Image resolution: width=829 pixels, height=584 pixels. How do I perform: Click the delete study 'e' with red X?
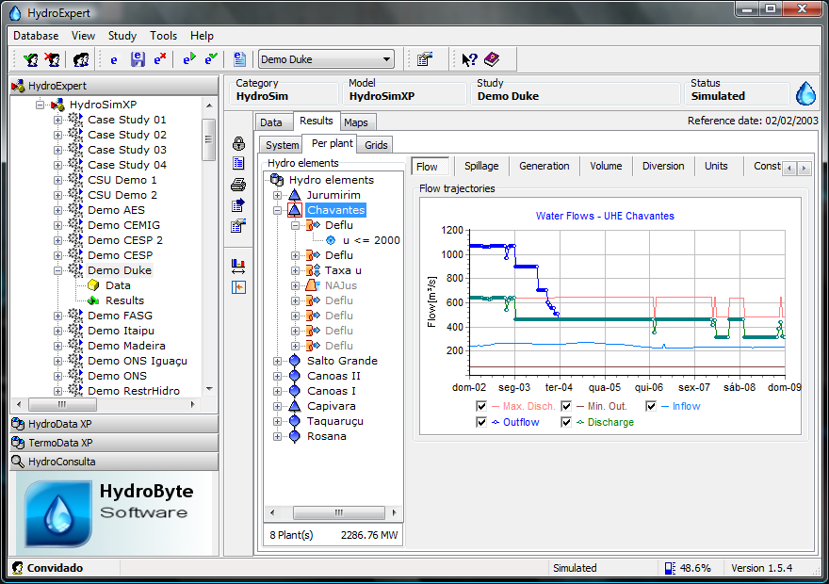[159, 59]
